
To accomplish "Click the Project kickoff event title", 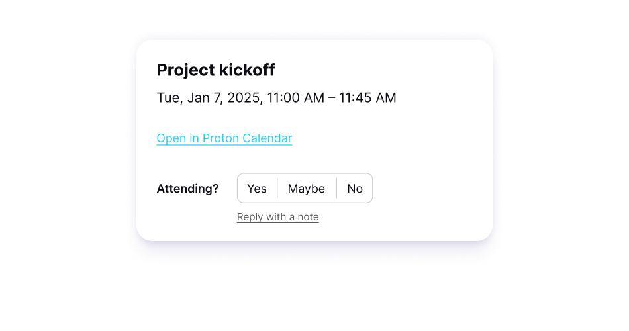I will point(216,70).
